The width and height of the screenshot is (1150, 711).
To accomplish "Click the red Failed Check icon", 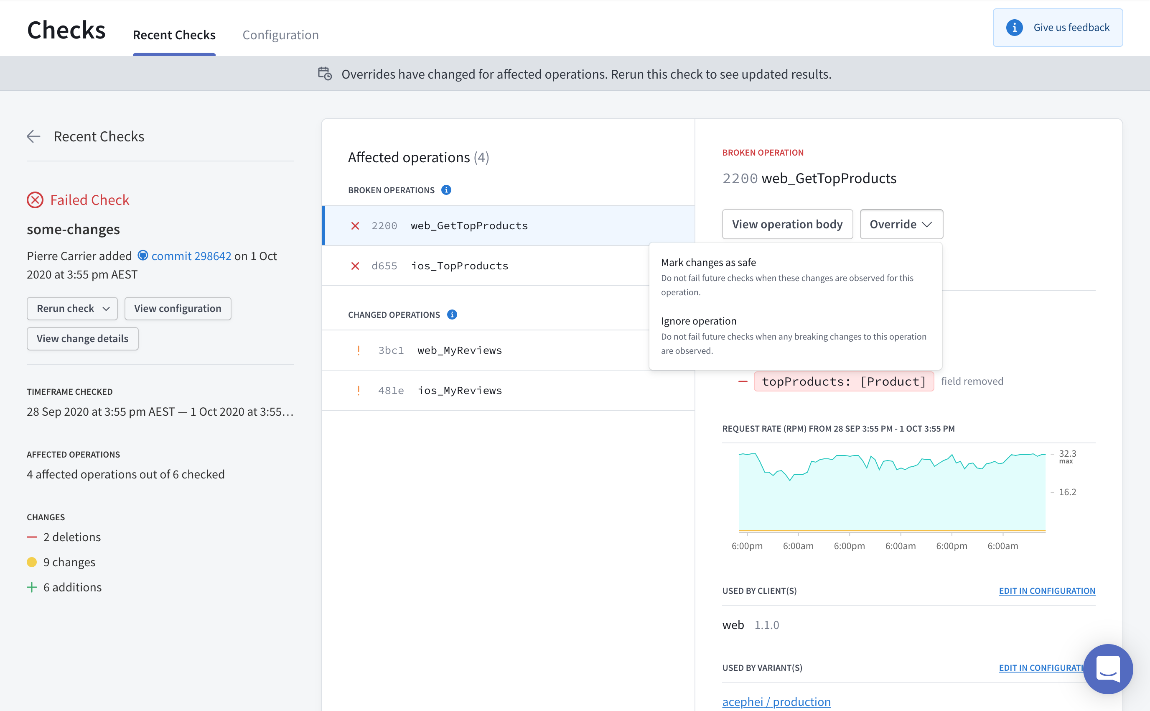I will [35, 200].
